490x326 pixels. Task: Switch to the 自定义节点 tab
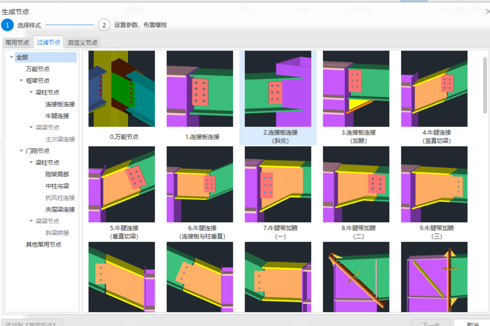click(x=82, y=43)
